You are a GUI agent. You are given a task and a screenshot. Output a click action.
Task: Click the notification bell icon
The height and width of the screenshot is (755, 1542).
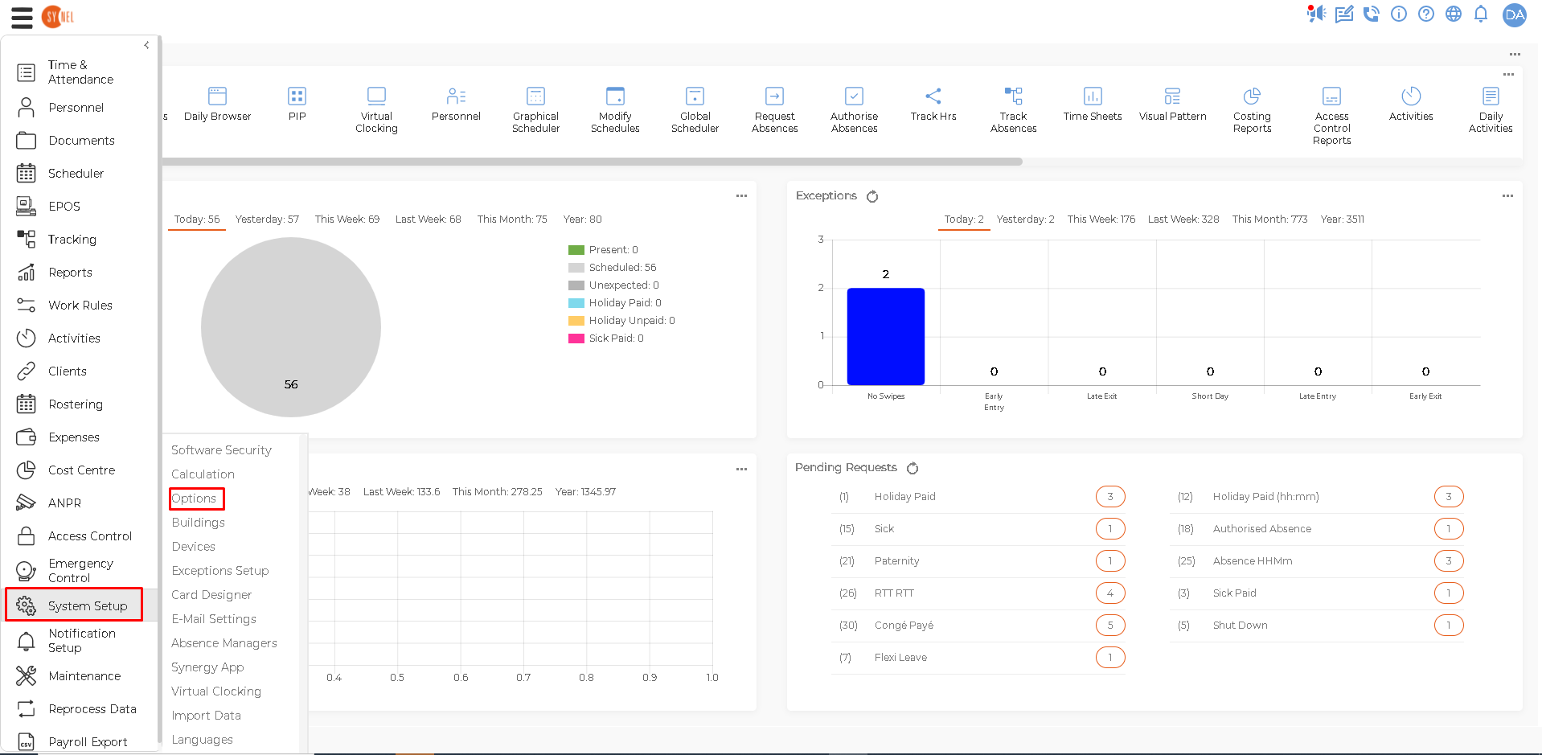(x=1481, y=14)
